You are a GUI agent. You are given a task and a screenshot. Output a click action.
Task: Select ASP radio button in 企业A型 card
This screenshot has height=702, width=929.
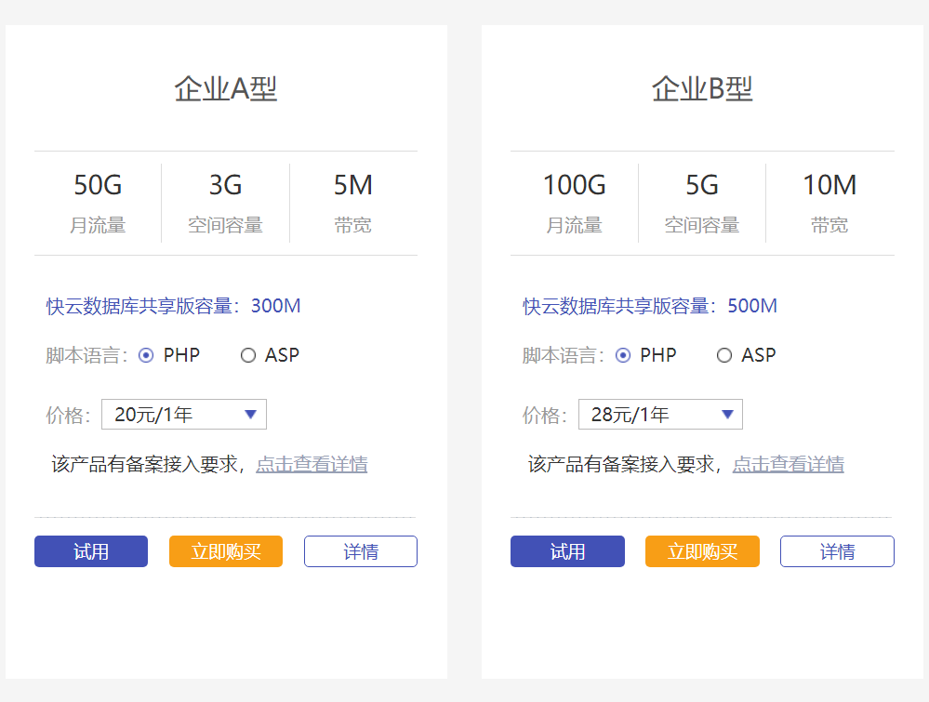(248, 355)
